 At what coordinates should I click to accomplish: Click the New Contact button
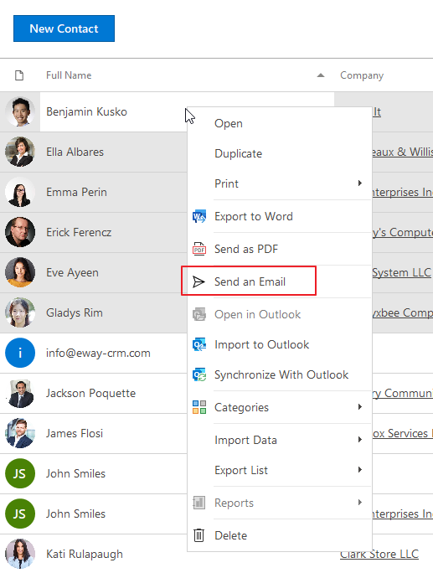tap(64, 28)
